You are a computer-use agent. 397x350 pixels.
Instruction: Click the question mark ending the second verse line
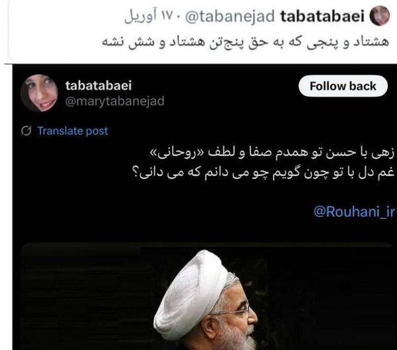136,173
